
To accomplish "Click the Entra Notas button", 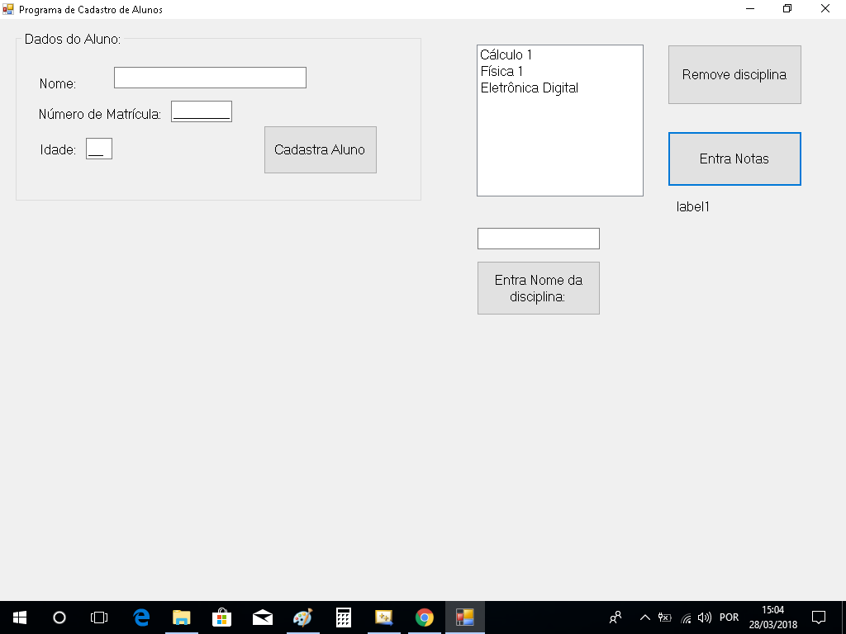I will click(x=734, y=158).
